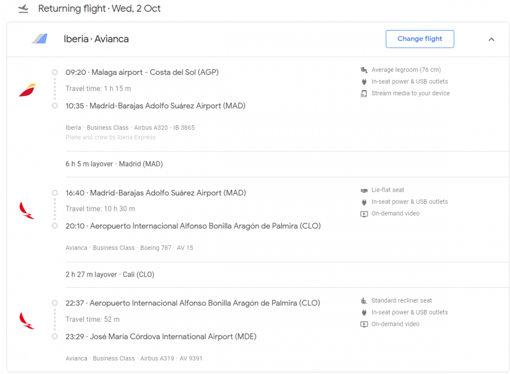Screen dimensions: 510x374
Task: Click the 23:29 MDE arrival stop circle
Action: pyautogui.click(x=54, y=336)
